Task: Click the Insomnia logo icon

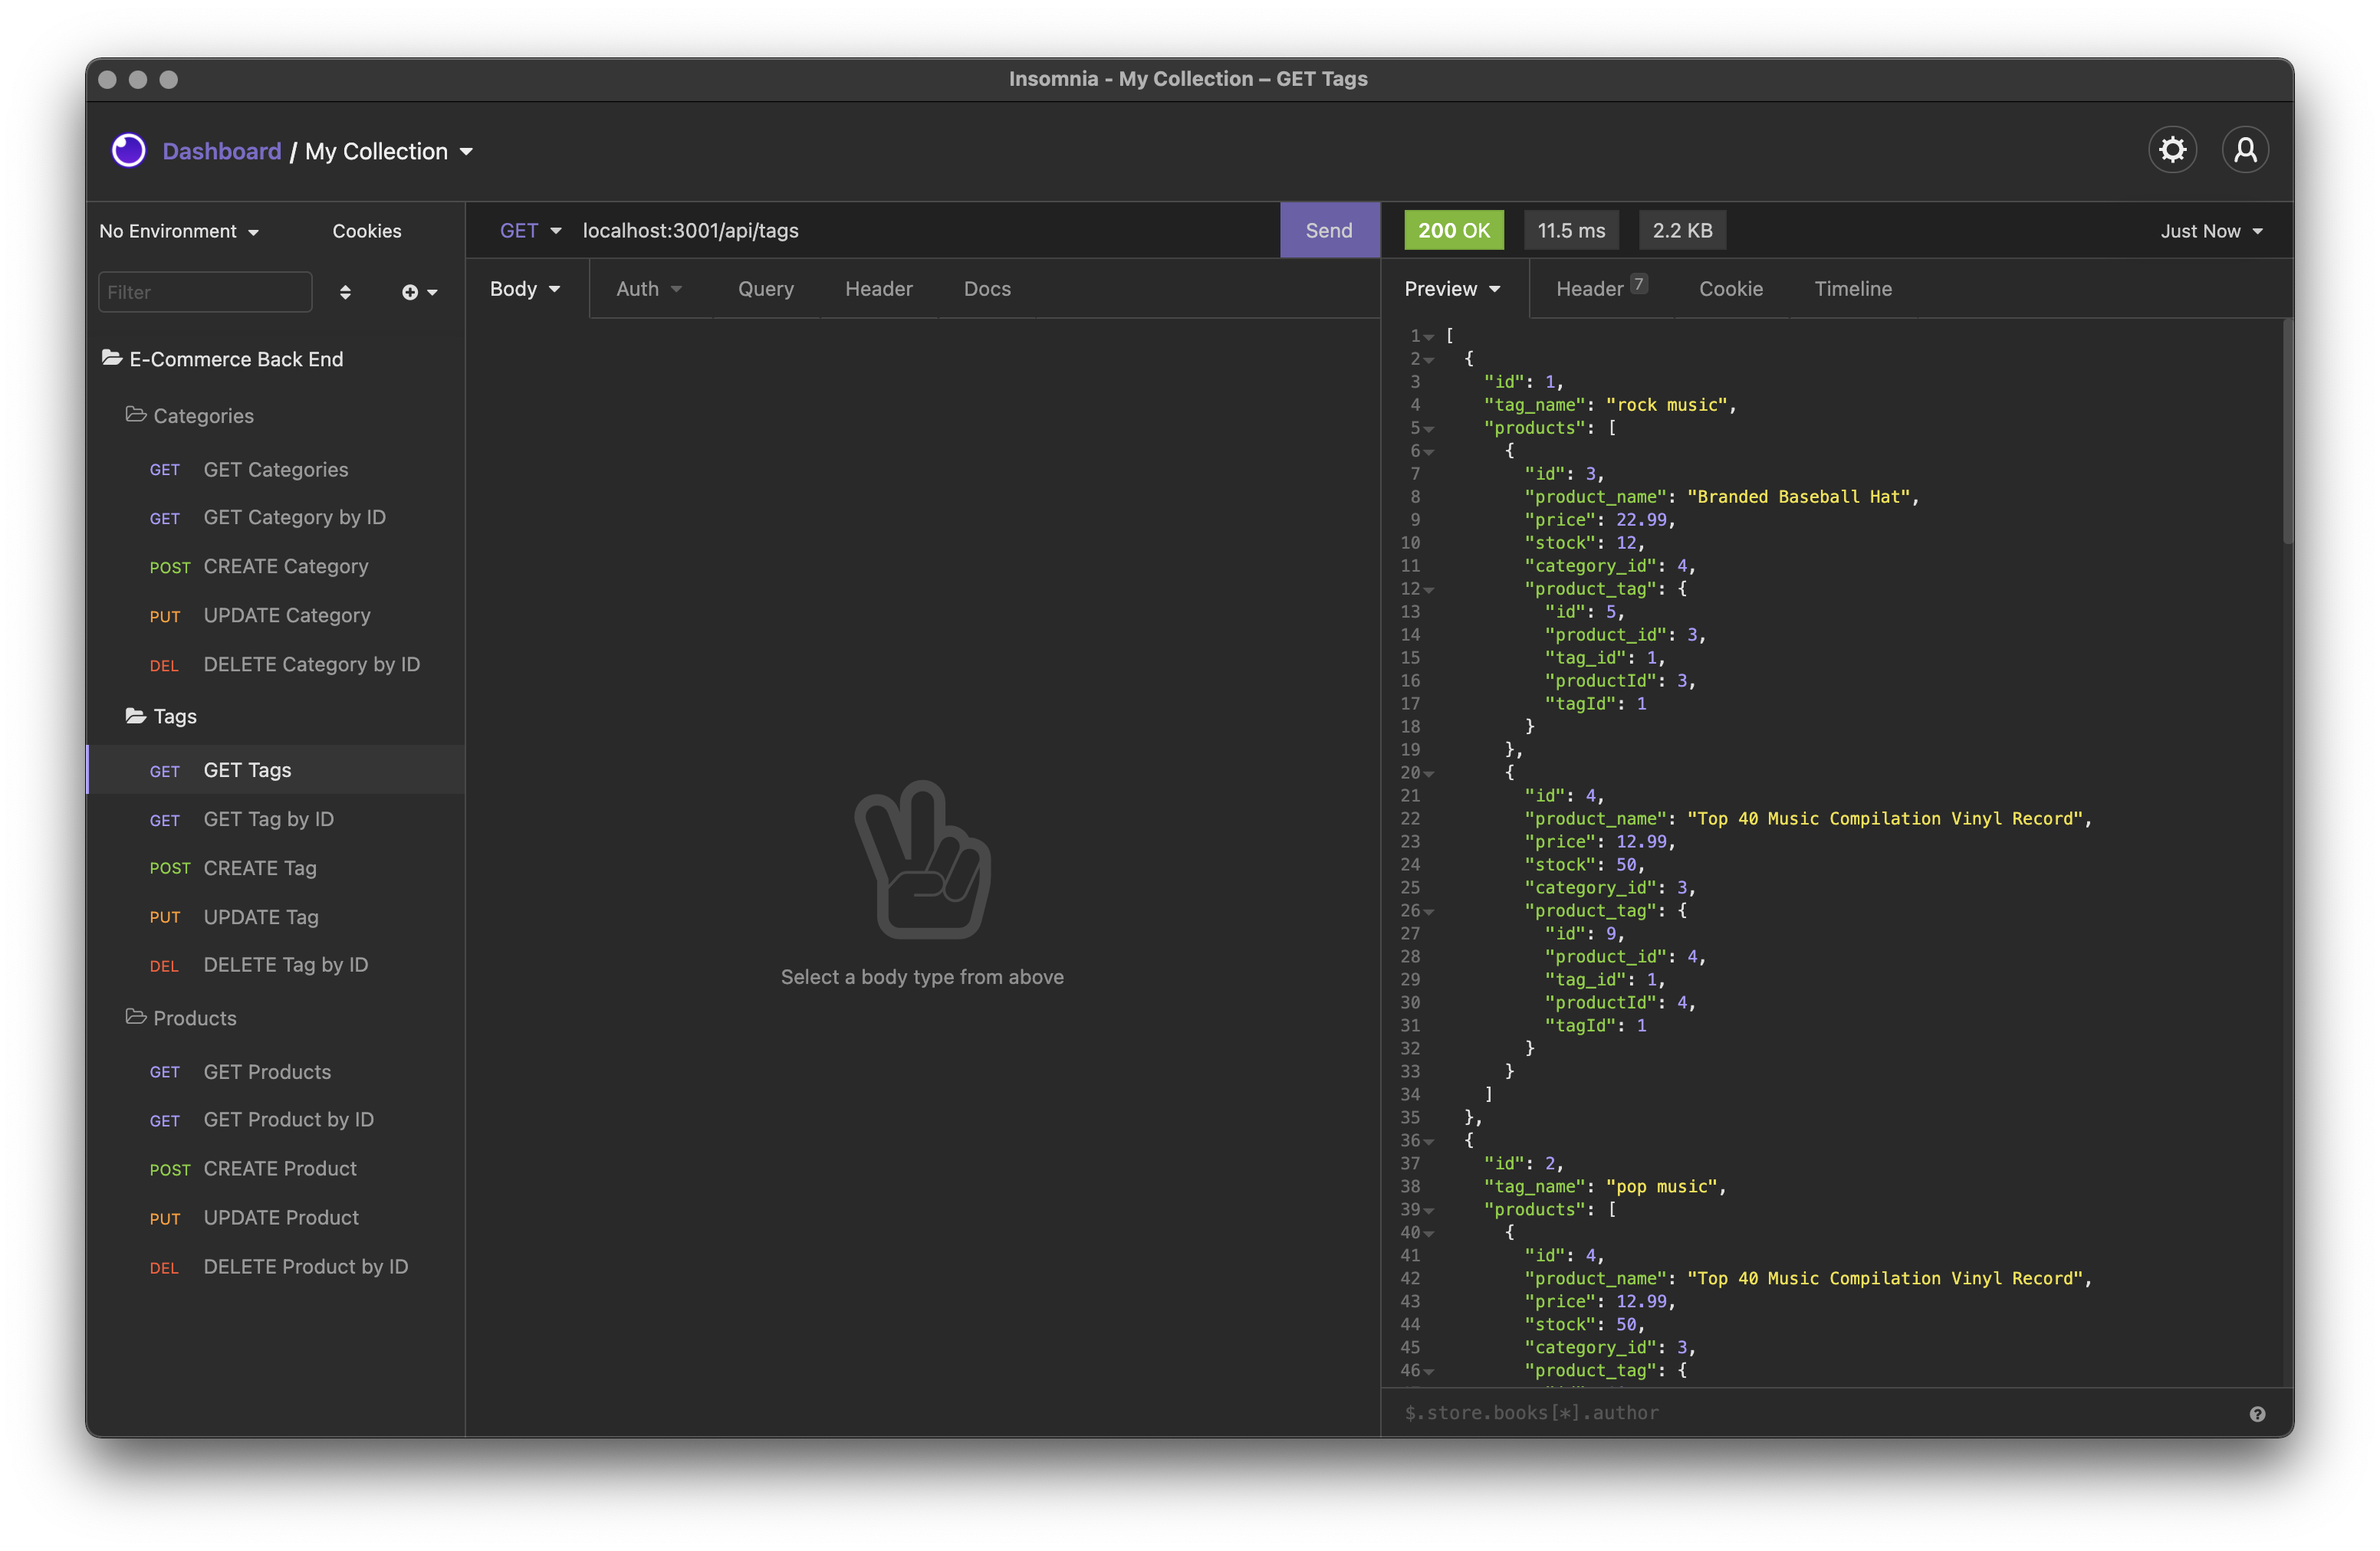Action: coord(129,151)
